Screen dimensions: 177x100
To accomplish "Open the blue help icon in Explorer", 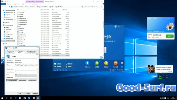I will pos(103,4).
